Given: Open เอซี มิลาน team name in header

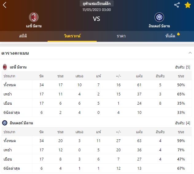Looking at the screenshot, I should point(33,26).
